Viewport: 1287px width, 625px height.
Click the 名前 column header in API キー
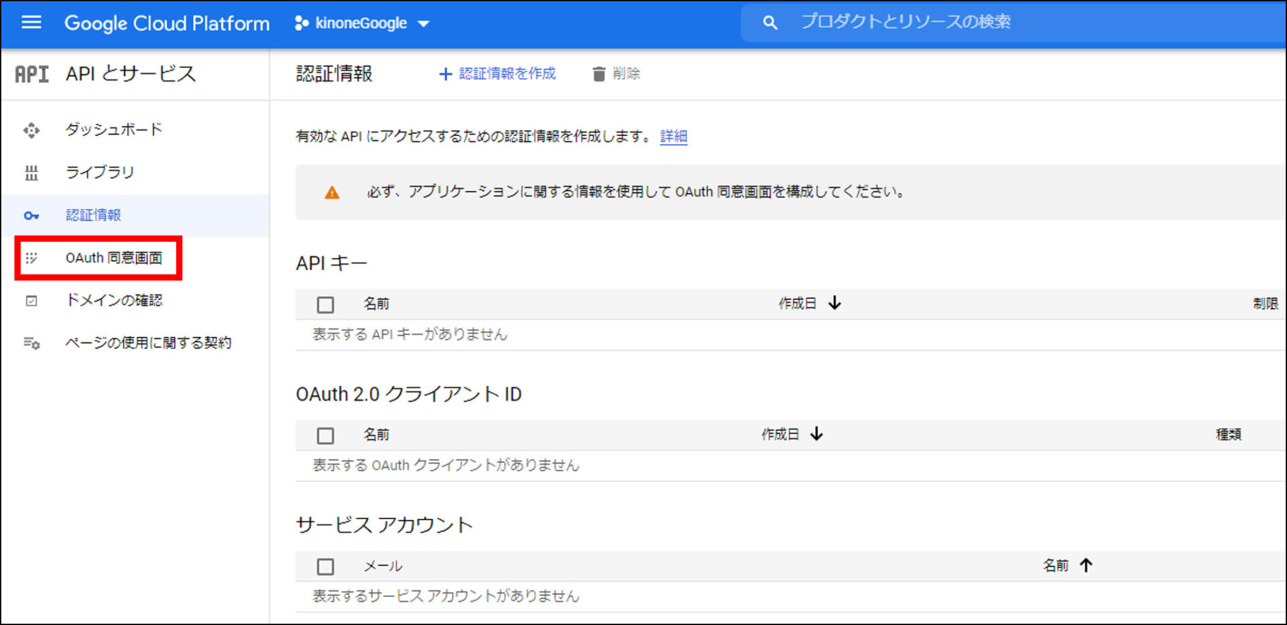click(377, 304)
